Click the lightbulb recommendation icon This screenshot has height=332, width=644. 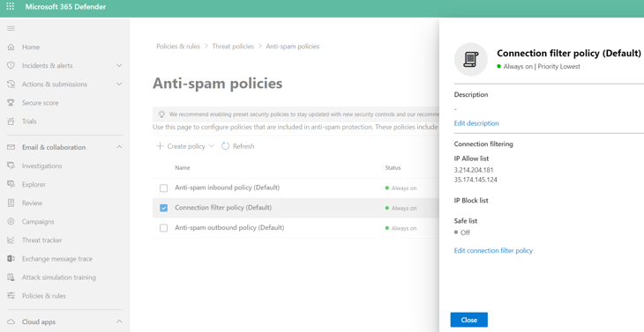[161, 114]
